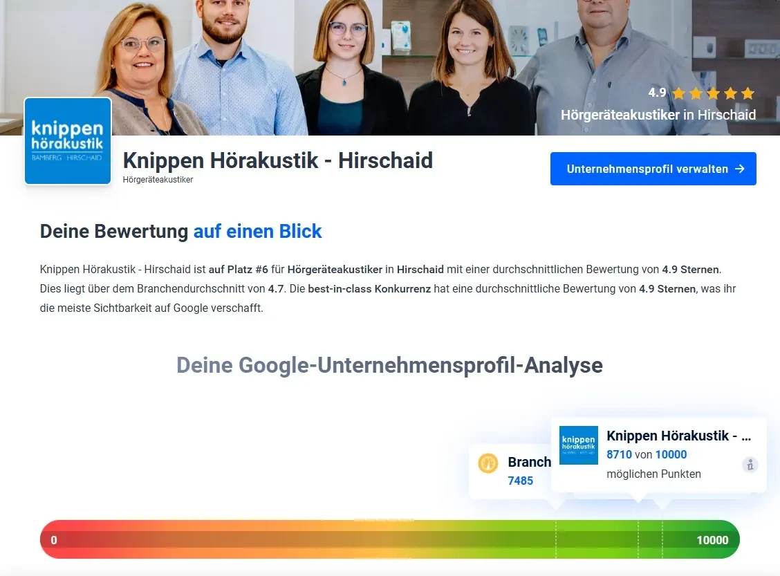Click the Knippen Hörakustik logo thumbnail
Screen dimensions: 780x576
(68, 141)
